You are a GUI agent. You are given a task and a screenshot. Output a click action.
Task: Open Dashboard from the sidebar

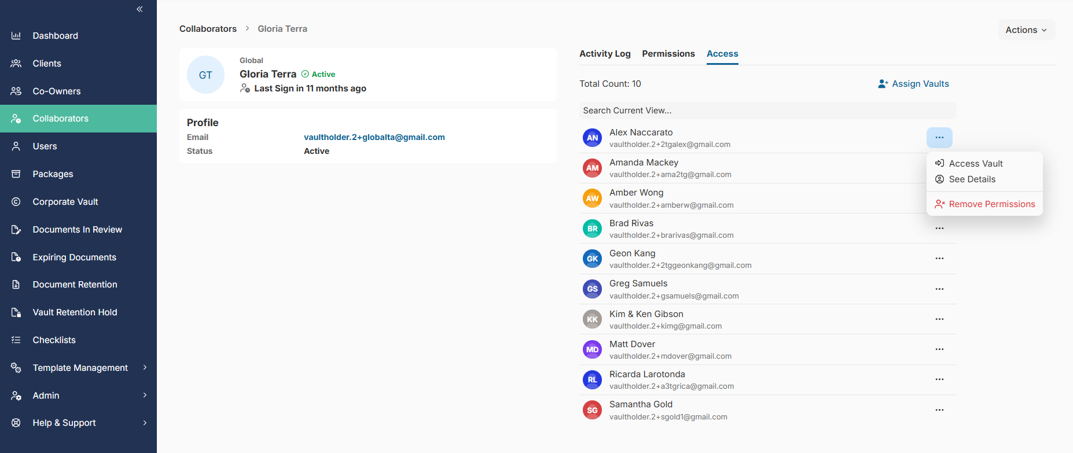(78, 36)
